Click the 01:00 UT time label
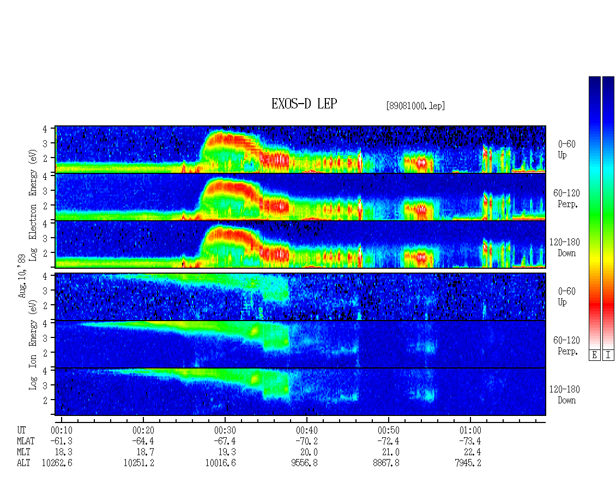 470,430
